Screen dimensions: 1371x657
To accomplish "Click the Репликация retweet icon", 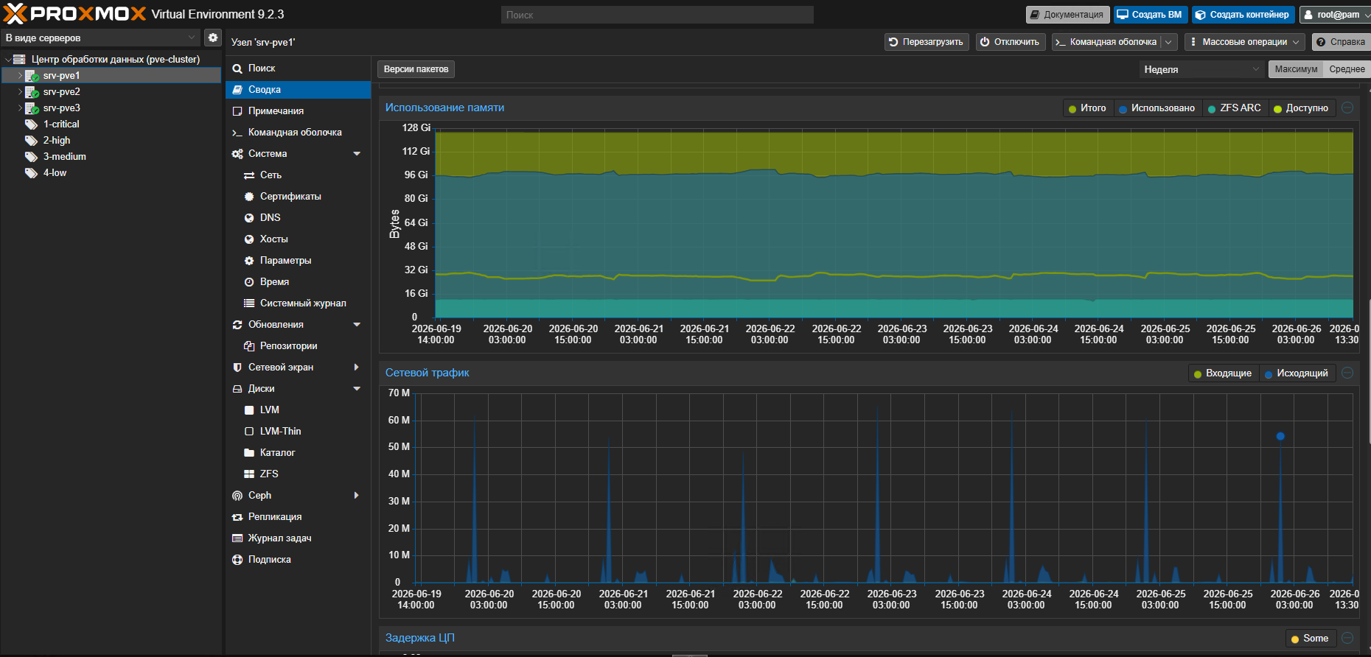I will pyautogui.click(x=237, y=517).
